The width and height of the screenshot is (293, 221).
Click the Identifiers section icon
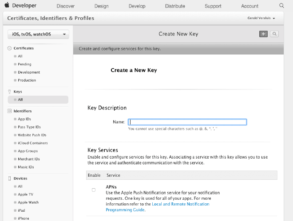[x=9, y=111]
